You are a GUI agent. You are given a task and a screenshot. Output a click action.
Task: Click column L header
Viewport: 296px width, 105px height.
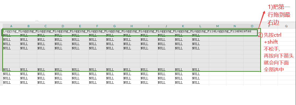tap(200, 26)
